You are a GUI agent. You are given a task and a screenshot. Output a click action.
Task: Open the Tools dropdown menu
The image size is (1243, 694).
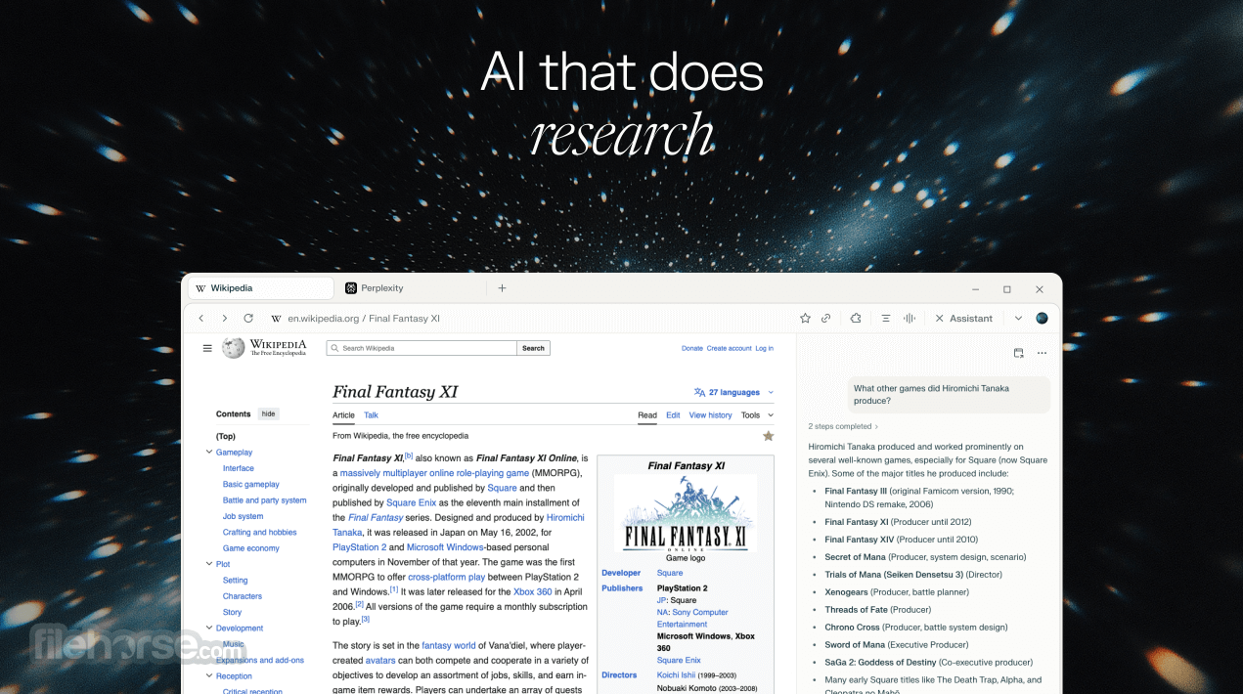tap(757, 415)
